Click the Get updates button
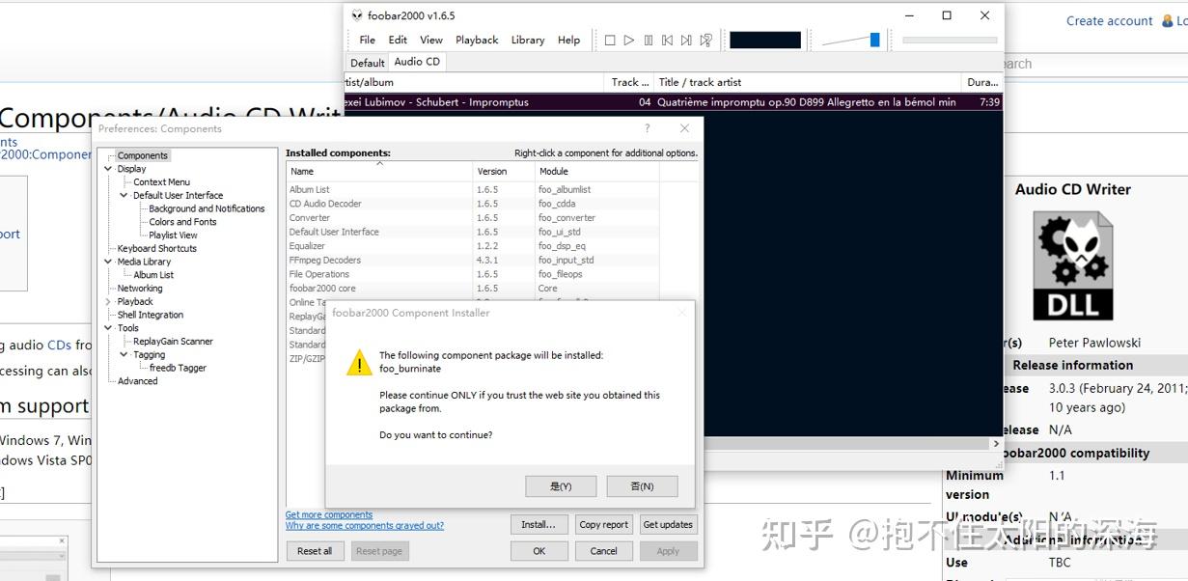The height and width of the screenshot is (581, 1188). tap(668, 524)
